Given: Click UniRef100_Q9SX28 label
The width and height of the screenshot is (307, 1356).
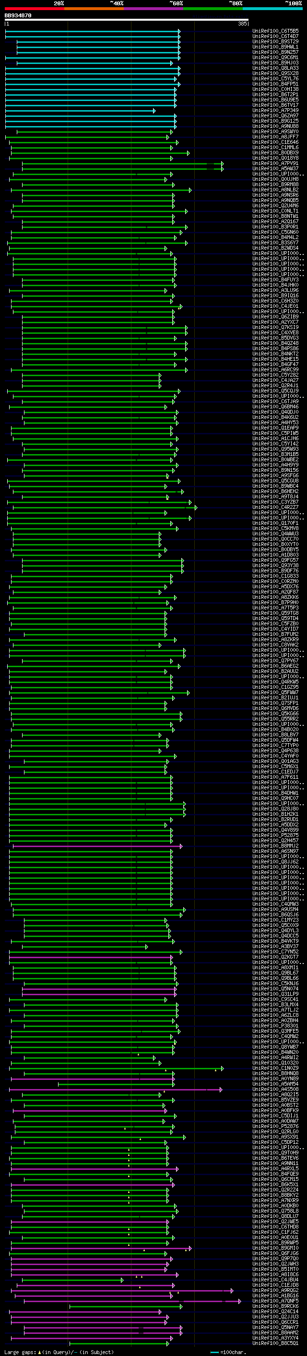Looking at the screenshot, I should [x=275, y=73].
